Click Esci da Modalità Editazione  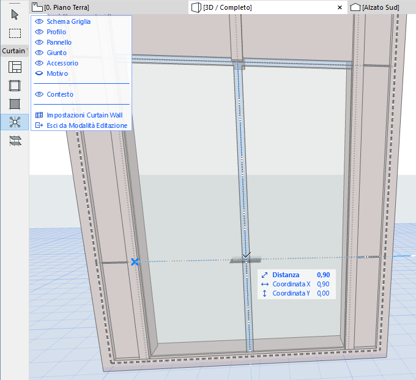87,125
